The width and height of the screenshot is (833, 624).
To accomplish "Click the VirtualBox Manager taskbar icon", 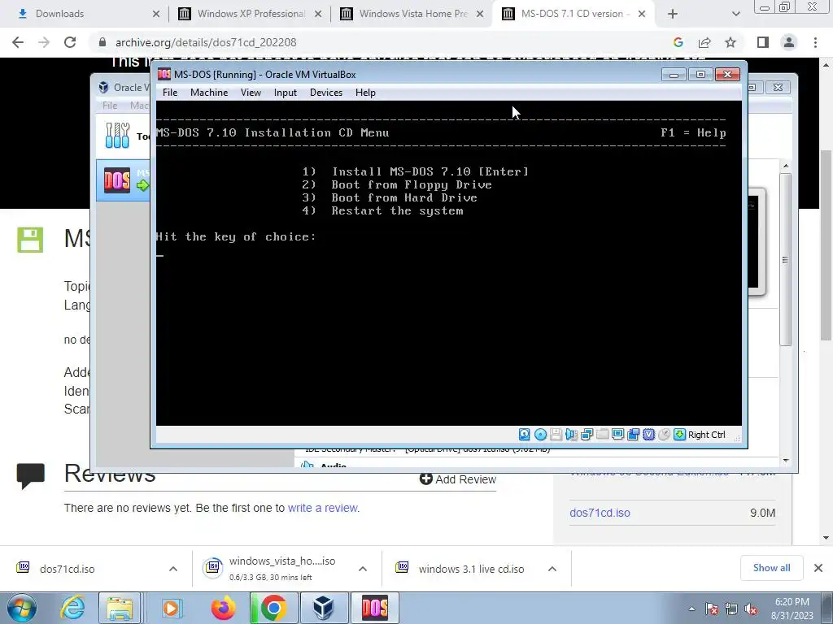I will [324, 608].
